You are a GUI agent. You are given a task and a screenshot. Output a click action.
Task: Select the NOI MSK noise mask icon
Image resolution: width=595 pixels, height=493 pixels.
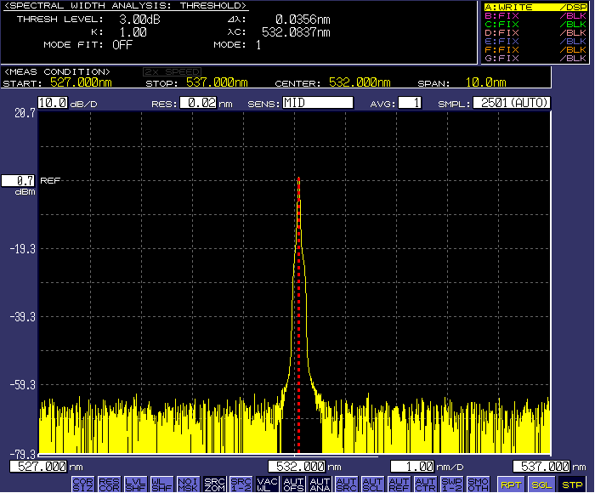point(188,484)
